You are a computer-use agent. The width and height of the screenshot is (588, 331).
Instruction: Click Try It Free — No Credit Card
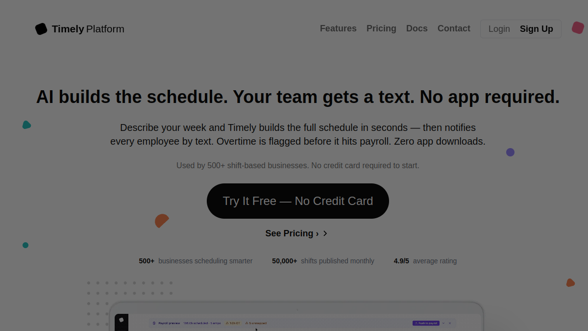(x=298, y=201)
